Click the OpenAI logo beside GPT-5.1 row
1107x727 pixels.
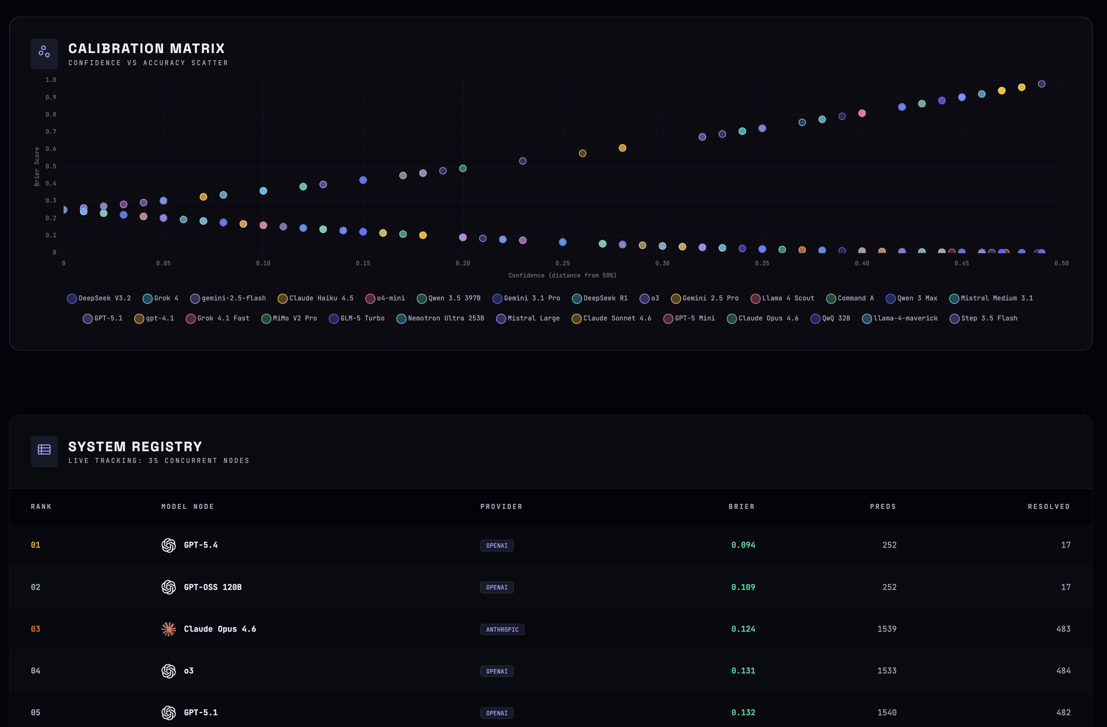pyautogui.click(x=168, y=713)
